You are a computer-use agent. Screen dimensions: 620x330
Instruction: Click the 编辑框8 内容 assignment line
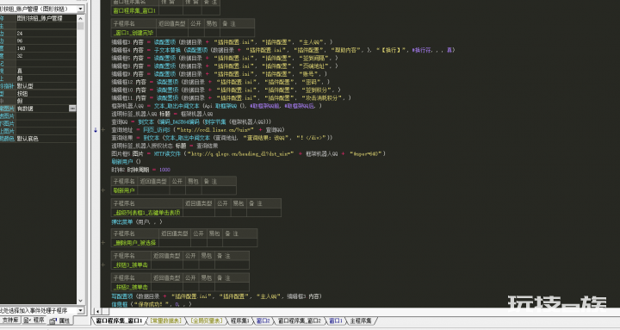(225, 66)
